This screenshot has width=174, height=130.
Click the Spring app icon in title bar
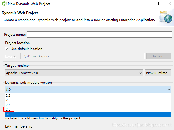click(x=4, y=4)
